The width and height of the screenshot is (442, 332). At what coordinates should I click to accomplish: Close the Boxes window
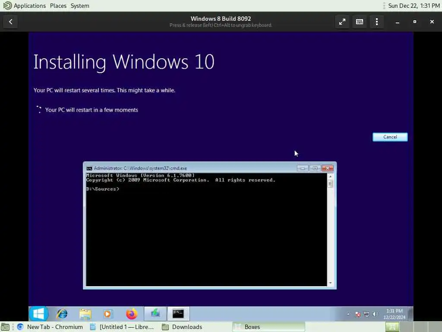pyautogui.click(x=432, y=22)
